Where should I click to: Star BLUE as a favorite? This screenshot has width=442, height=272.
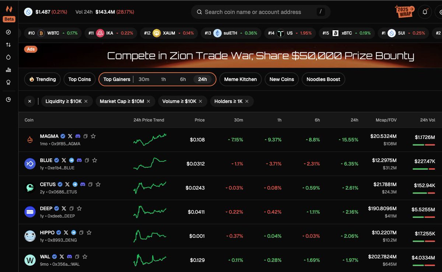pos(95,160)
